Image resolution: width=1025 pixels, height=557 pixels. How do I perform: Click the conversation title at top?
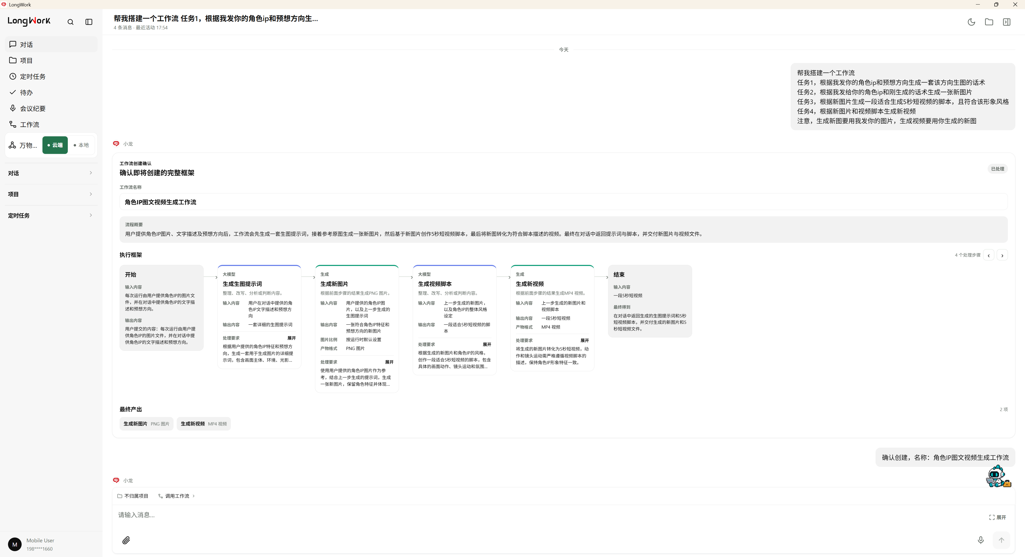click(x=216, y=18)
